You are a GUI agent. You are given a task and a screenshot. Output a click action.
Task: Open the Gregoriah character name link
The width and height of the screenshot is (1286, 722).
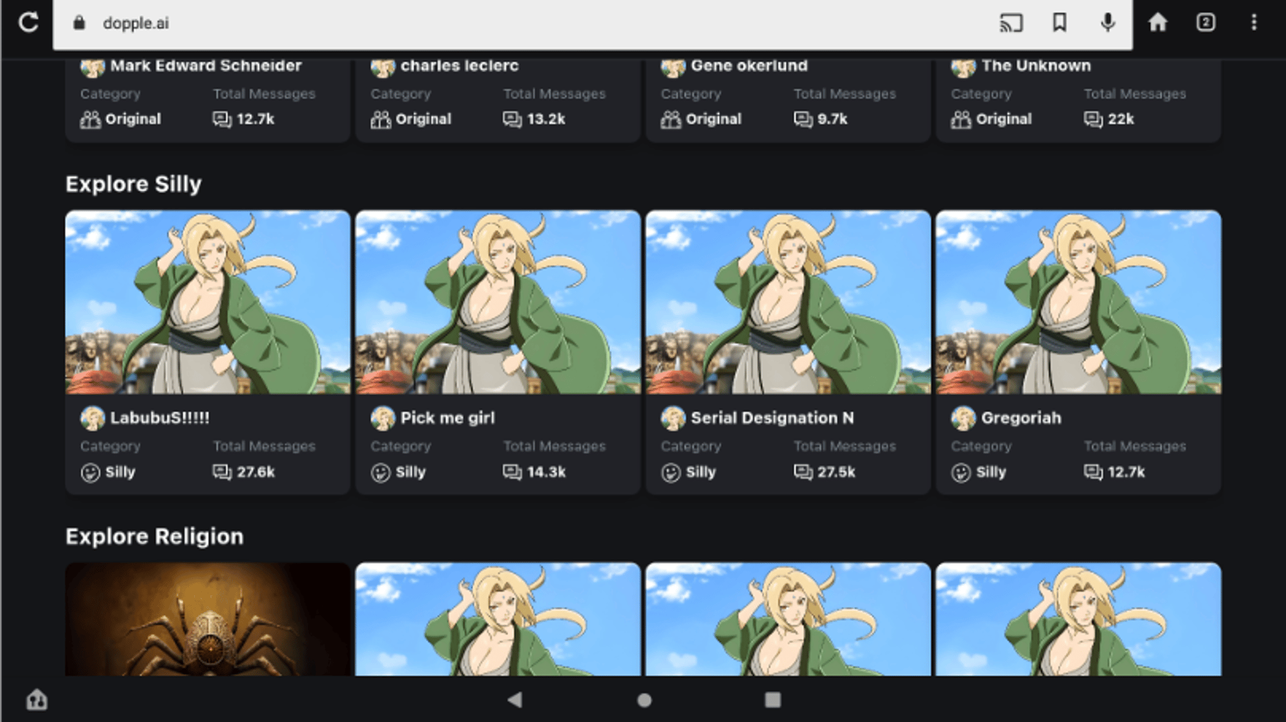coord(1020,418)
